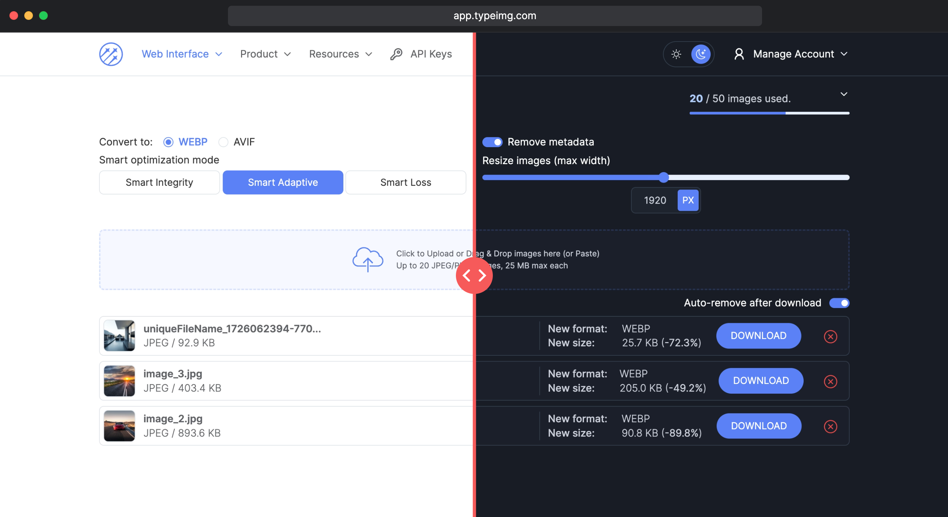Click the 'Smart optimization mode' label

click(159, 160)
